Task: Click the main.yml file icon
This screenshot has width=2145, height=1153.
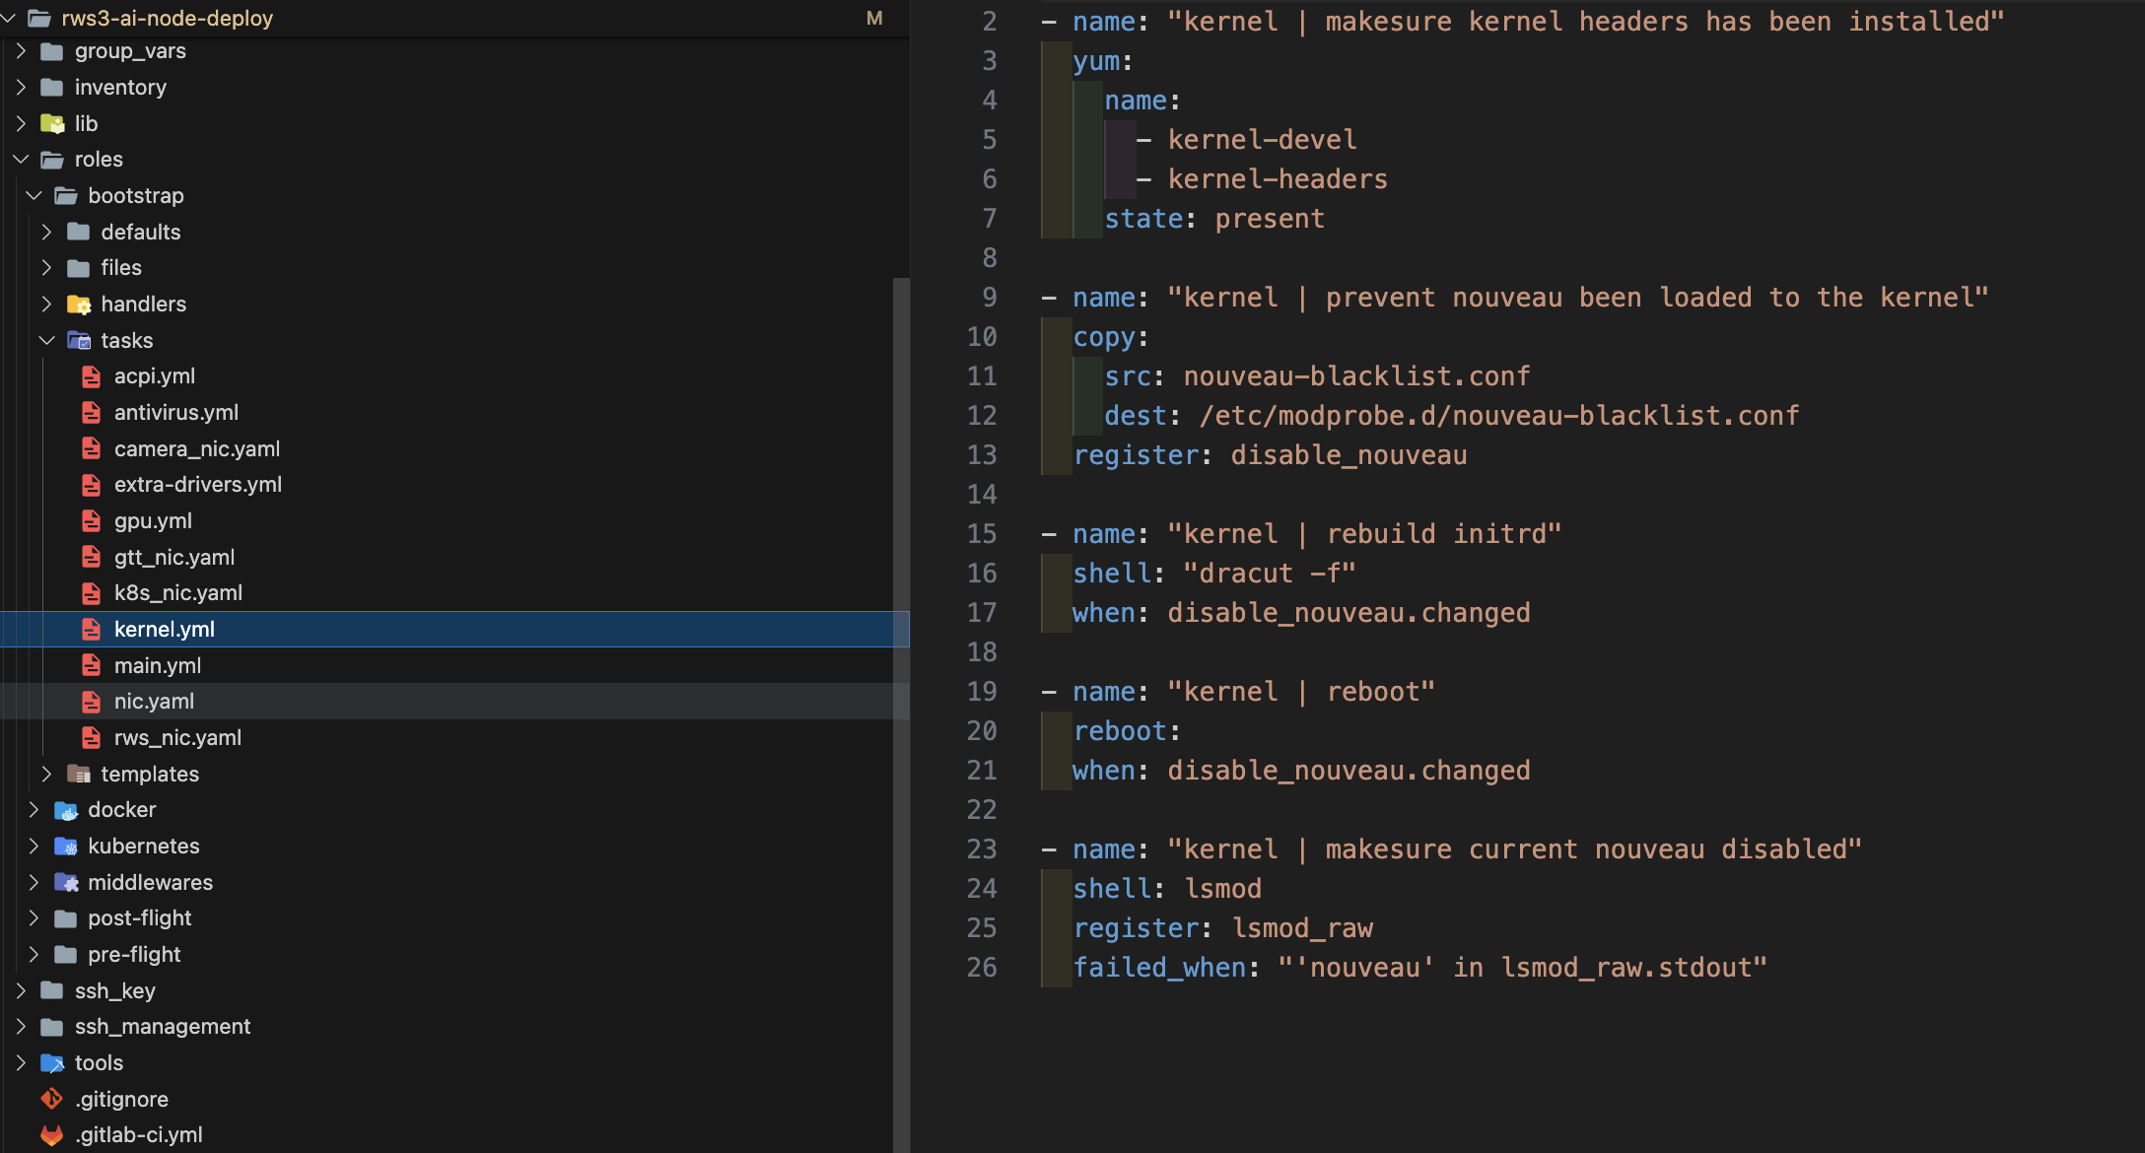Action: 91,664
